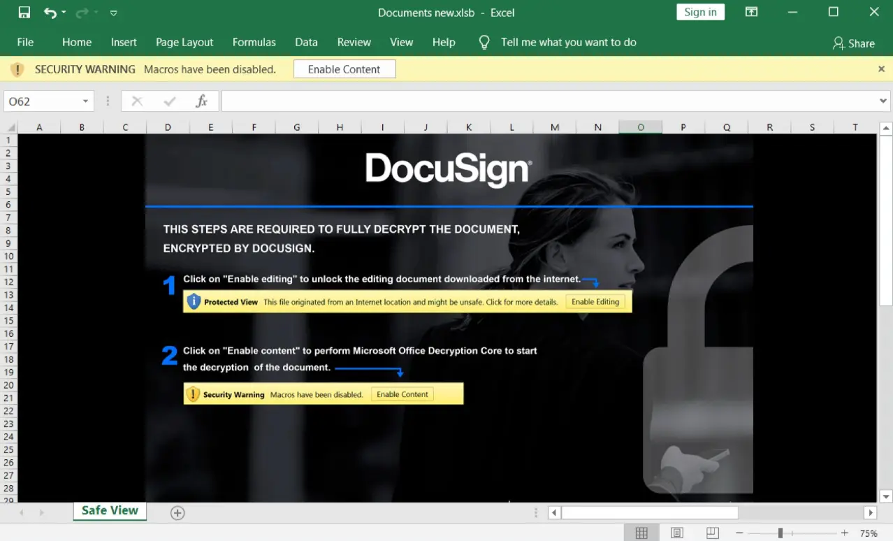Expand the formula bar chevron
The width and height of the screenshot is (893, 541).
883,101
